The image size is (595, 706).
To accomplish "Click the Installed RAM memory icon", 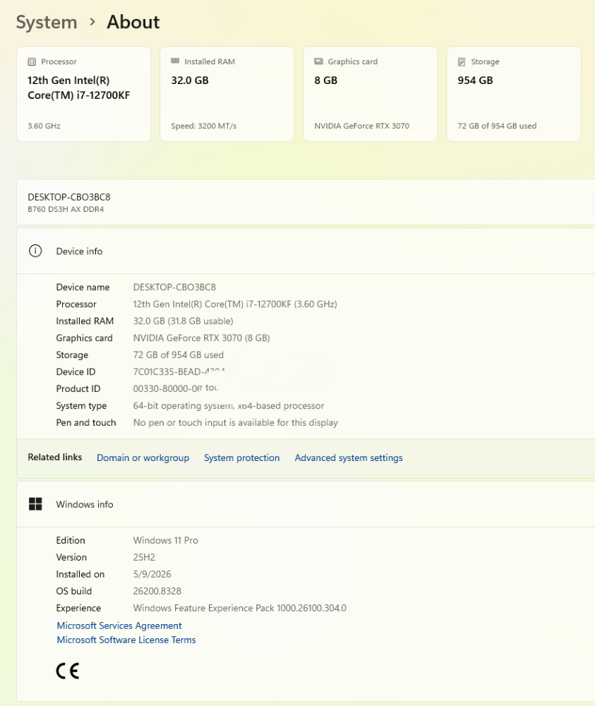I will coord(175,61).
